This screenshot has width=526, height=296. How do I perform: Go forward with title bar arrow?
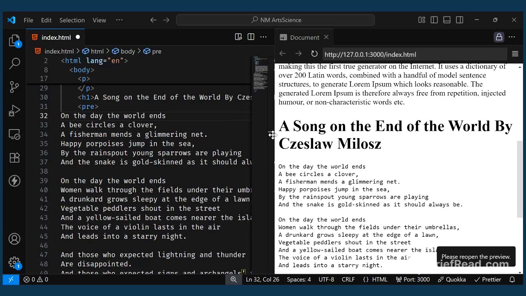166,20
